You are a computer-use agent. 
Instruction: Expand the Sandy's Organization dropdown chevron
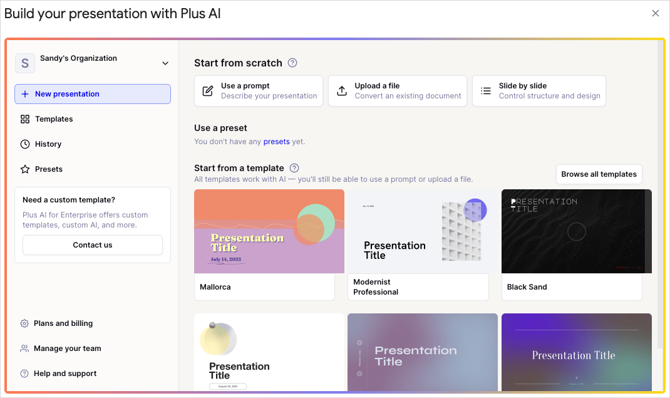[x=165, y=63]
